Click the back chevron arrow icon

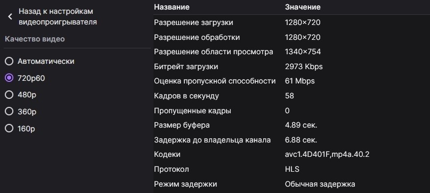(10, 16)
